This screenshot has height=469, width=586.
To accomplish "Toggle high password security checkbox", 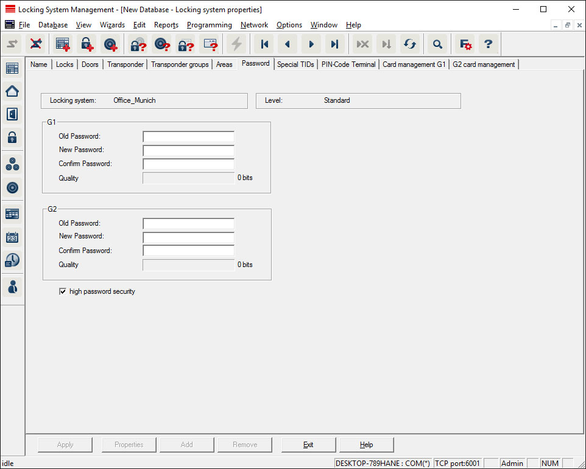I will [62, 292].
